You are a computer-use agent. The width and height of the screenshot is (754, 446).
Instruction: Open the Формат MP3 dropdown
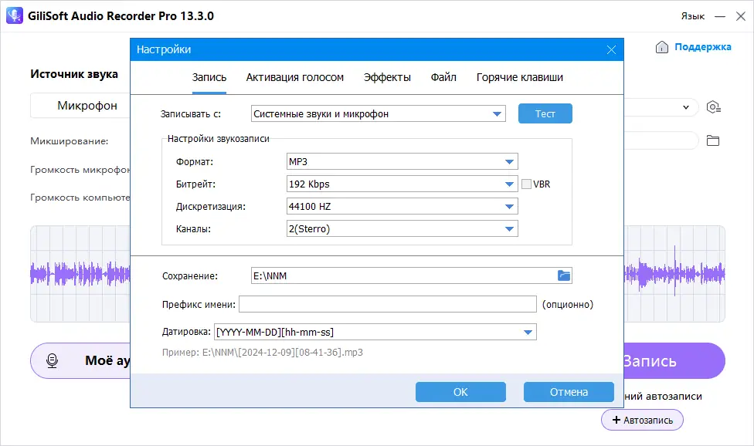[509, 162]
